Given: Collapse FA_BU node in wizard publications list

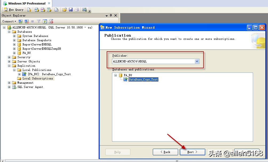Looking at the screenshot, I should (115, 75).
